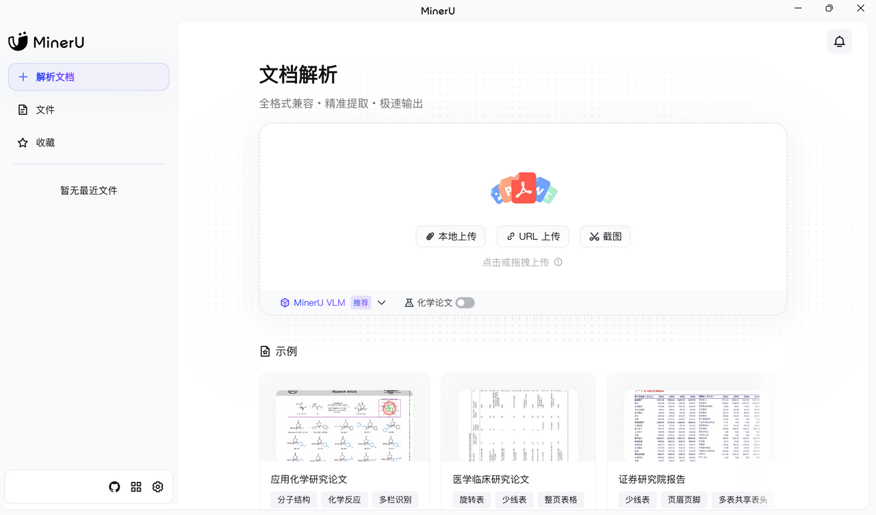Click the URL 上传 button
Viewport: 876px width, 515px height.
click(533, 236)
